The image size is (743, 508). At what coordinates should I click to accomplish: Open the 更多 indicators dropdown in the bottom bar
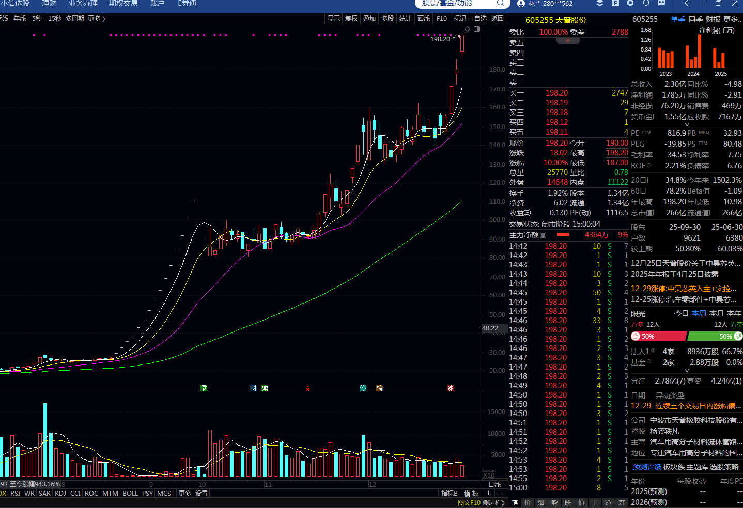[x=185, y=493]
